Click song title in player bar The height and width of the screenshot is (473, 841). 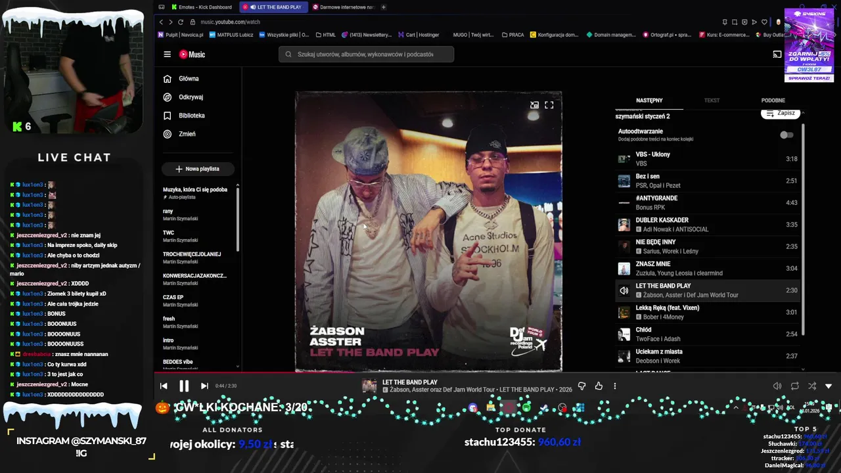(x=410, y=382)
